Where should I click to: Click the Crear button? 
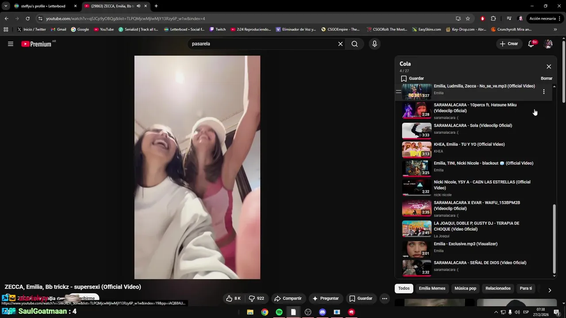[509, 44]
